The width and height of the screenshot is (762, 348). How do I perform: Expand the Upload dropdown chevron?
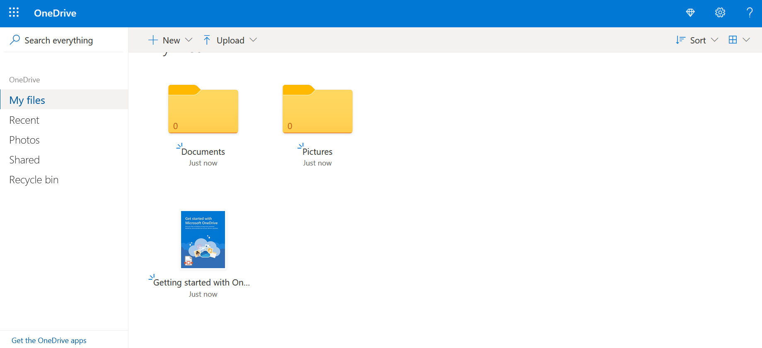point(253,40)
